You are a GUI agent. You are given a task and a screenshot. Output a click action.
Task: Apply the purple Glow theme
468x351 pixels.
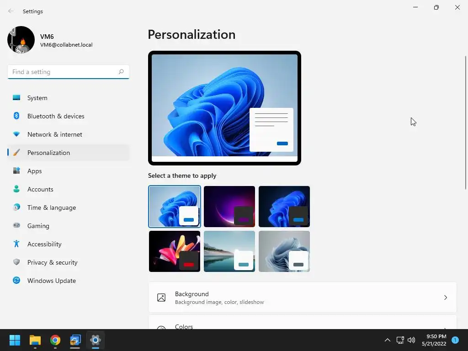click(x=229, y=207)
